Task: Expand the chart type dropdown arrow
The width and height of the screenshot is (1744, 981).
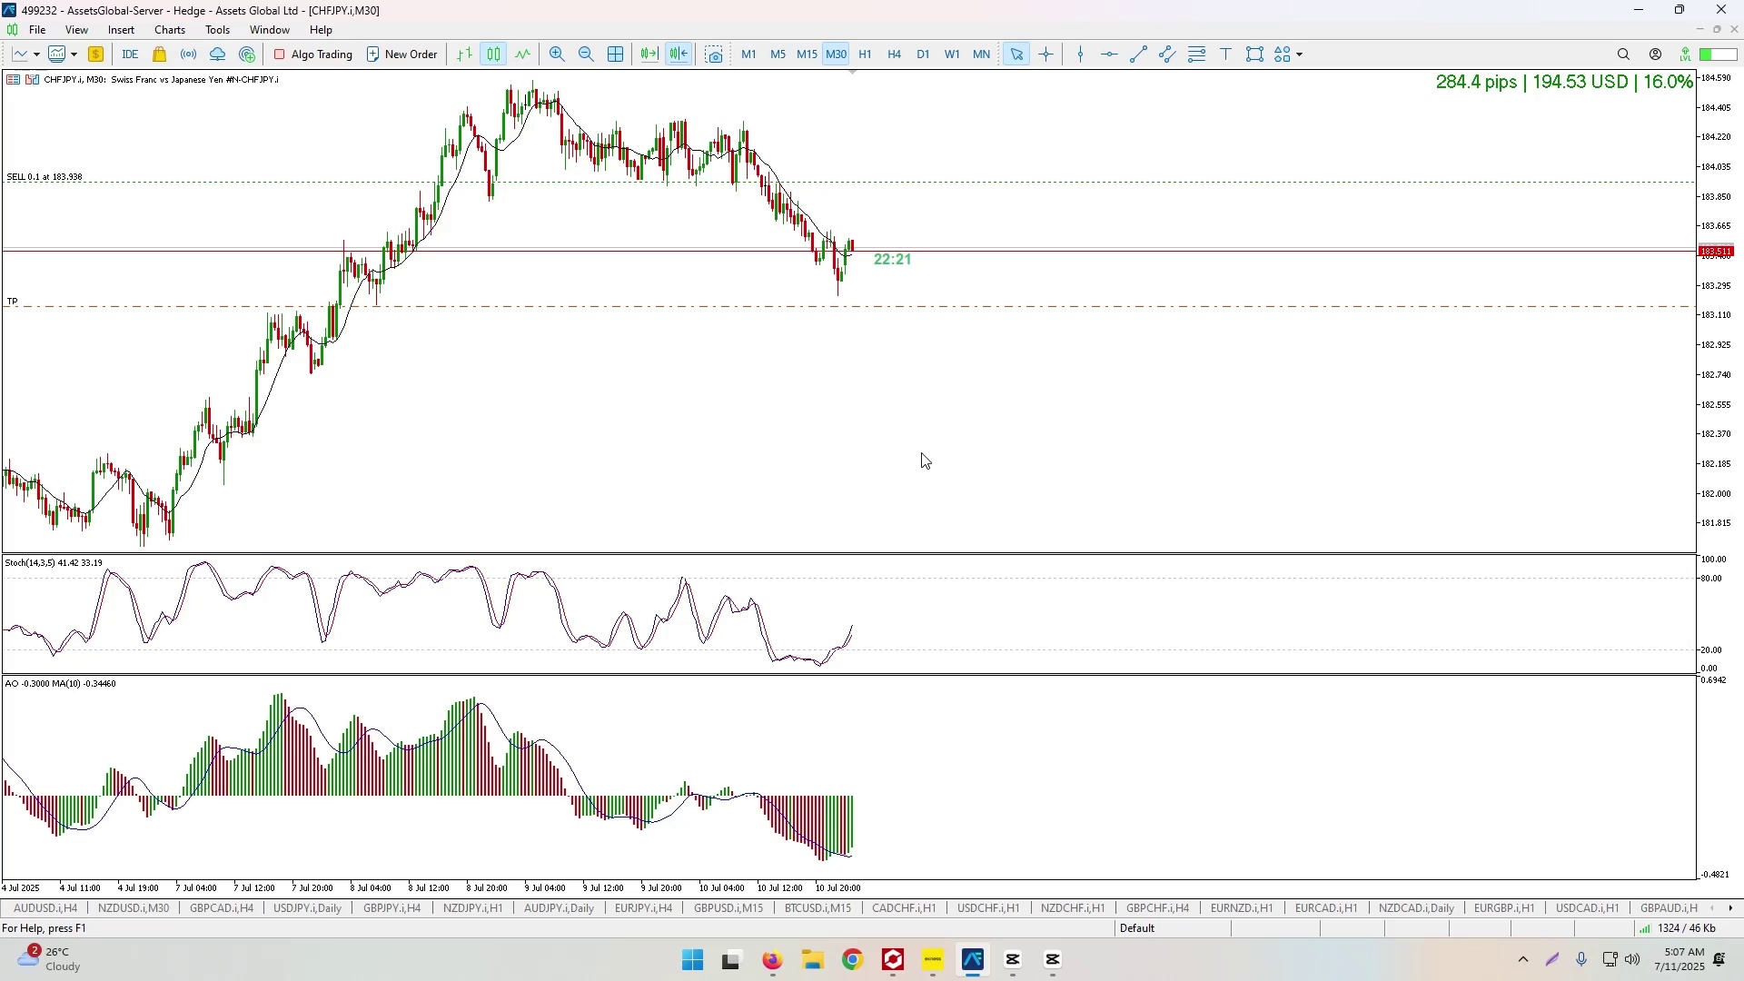Action: [36, 54]
